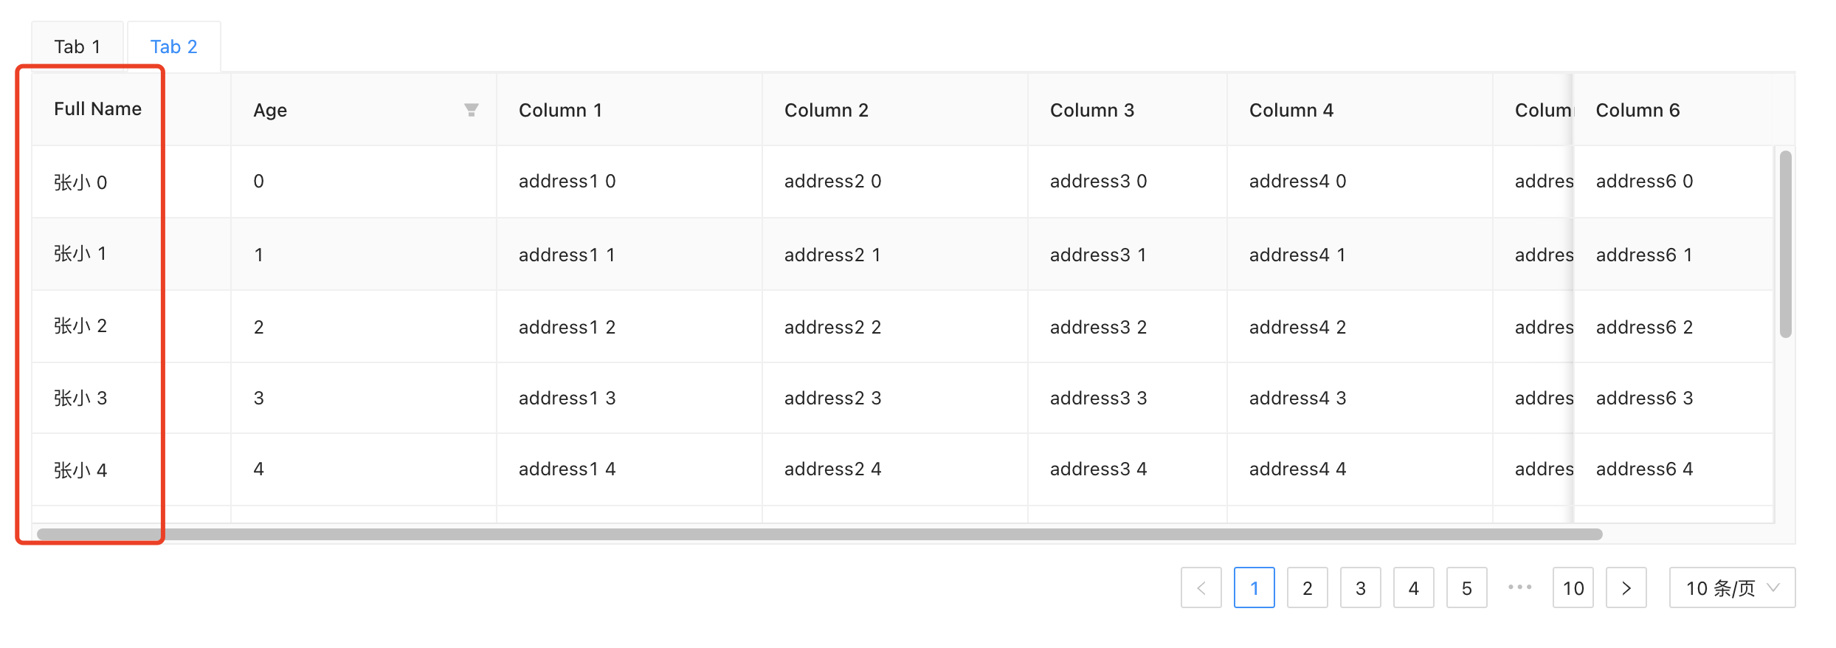Viewport: 1836px width, 648px height.
Task: Switch to the Tab 1 tab
Action: 77,46
